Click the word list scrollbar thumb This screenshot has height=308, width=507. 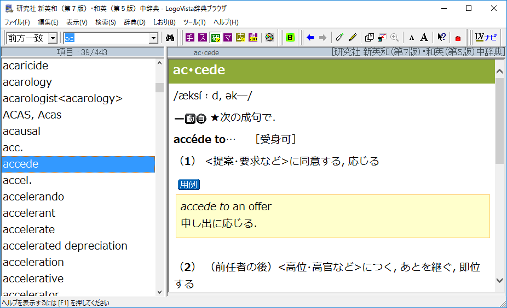pos(159,88)
